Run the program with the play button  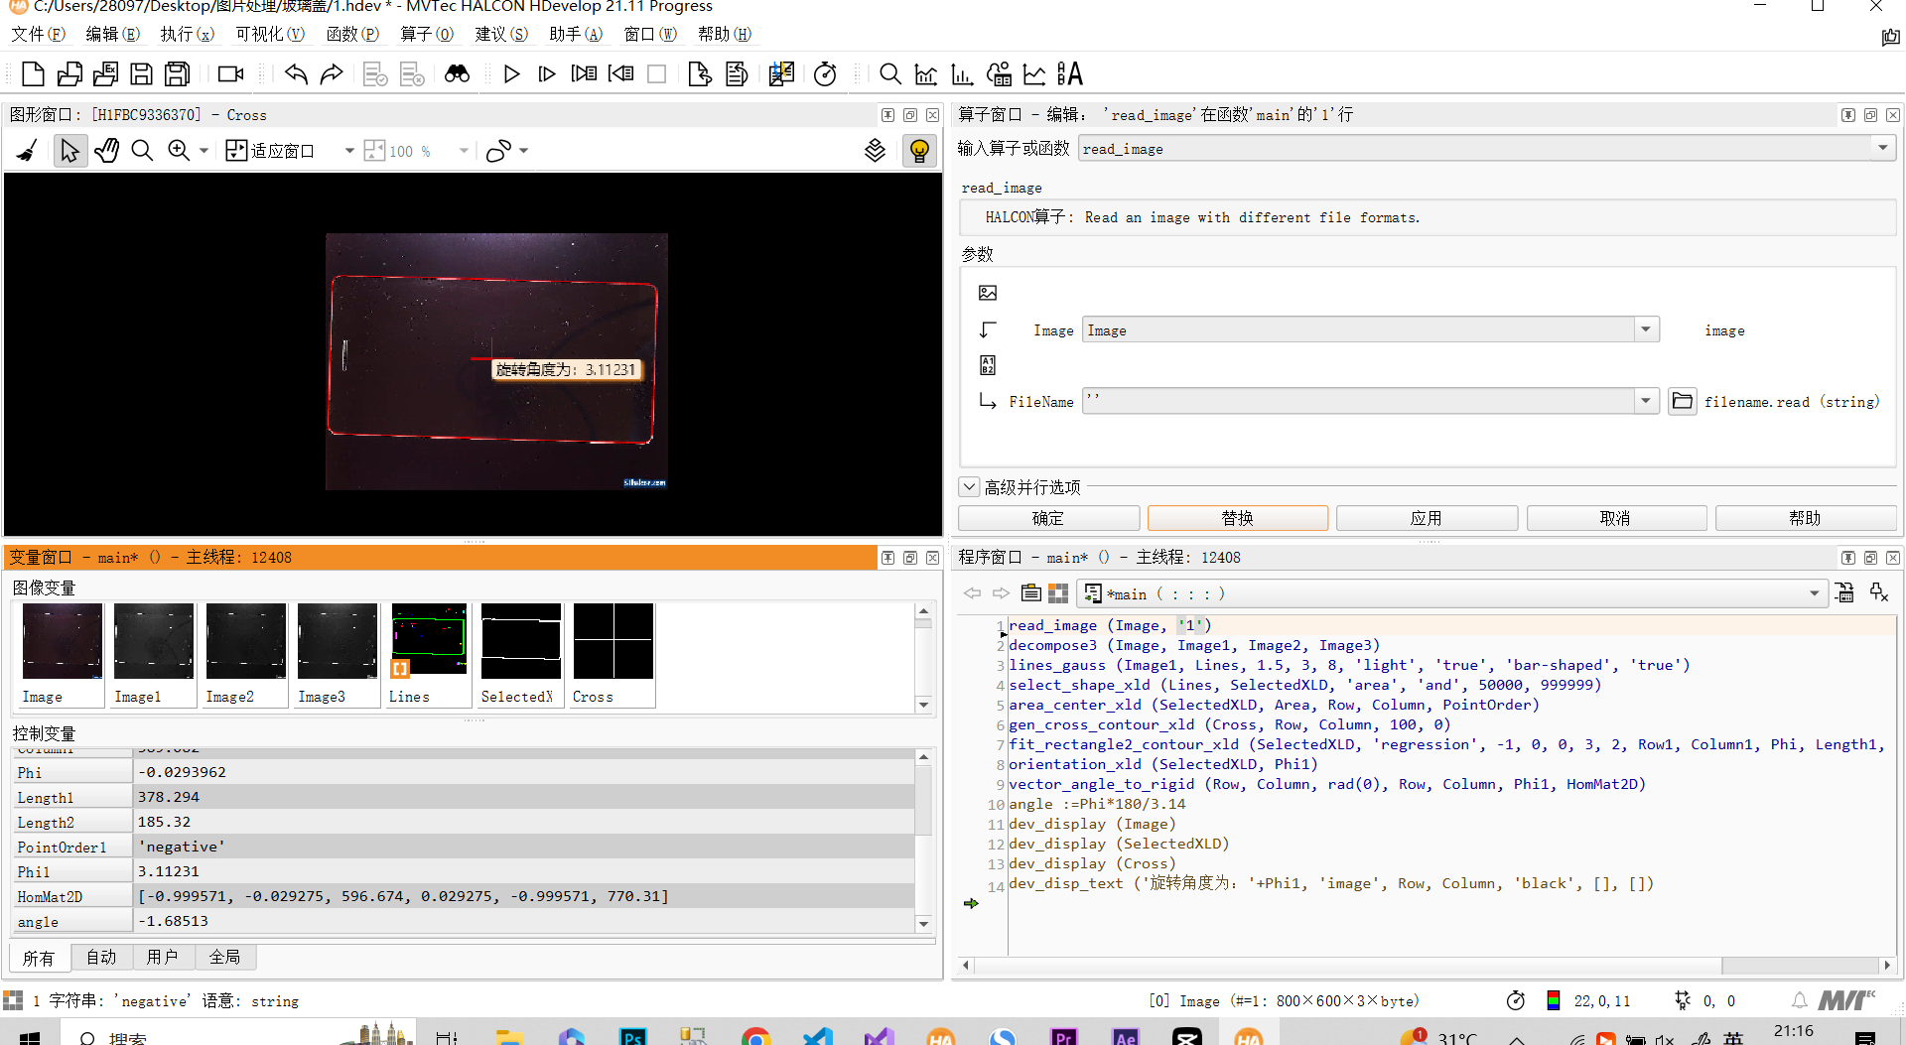511,73
